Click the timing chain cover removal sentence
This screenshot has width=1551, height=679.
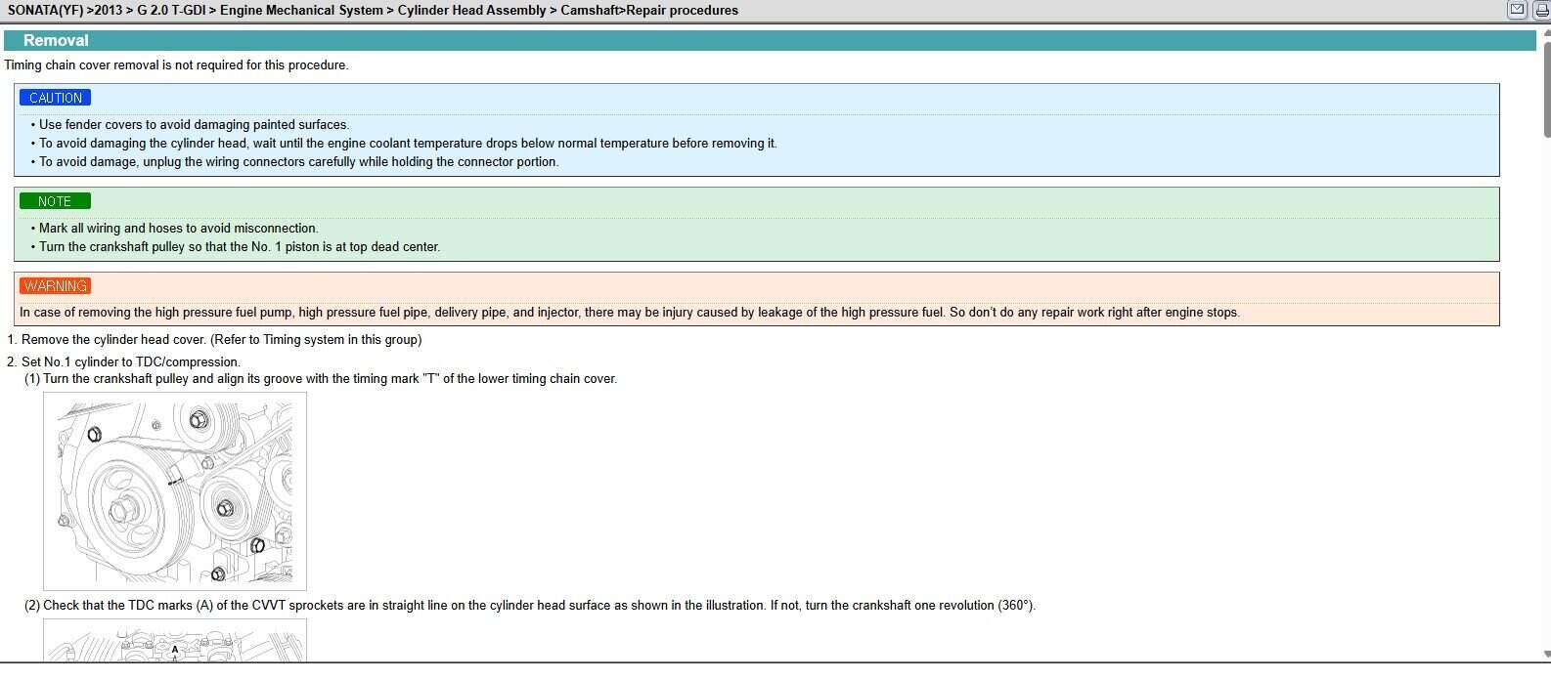point(176,65)
